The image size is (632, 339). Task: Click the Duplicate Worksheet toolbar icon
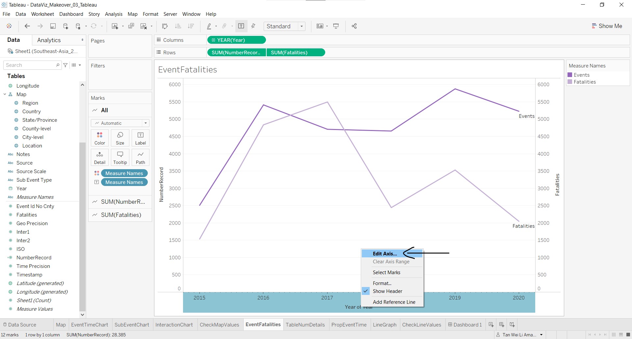pyautogui.click(x=131, y=26)
